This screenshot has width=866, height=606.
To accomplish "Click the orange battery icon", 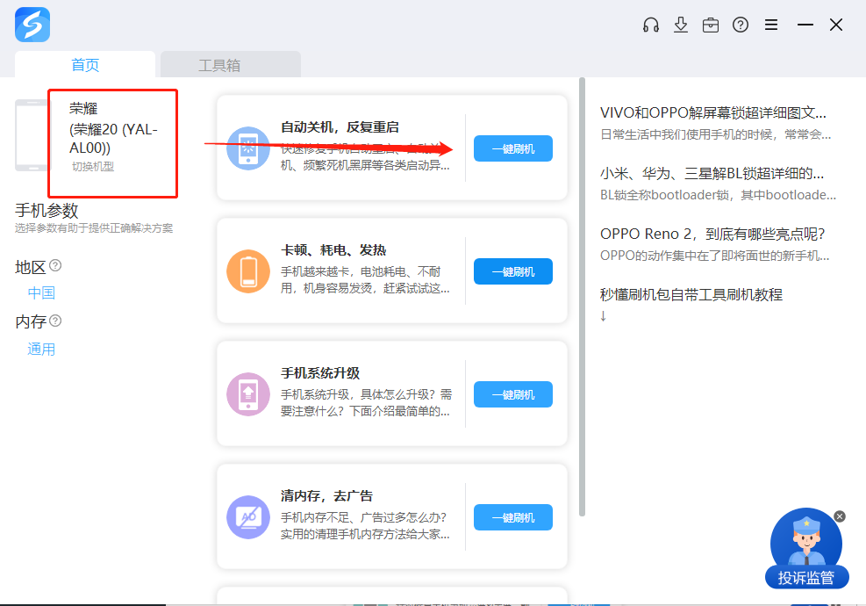I will pyautogui.click(x=248, y=271).
